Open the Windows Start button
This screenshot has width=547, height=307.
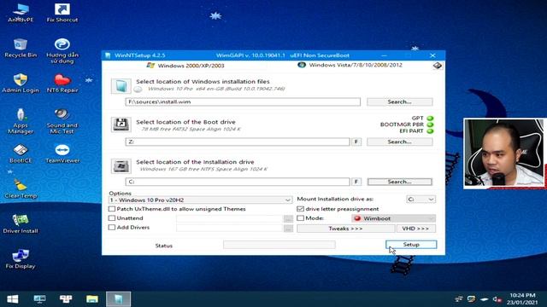13,299
